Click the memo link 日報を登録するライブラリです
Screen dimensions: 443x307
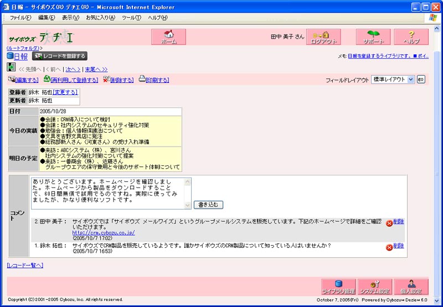[388, 56]
